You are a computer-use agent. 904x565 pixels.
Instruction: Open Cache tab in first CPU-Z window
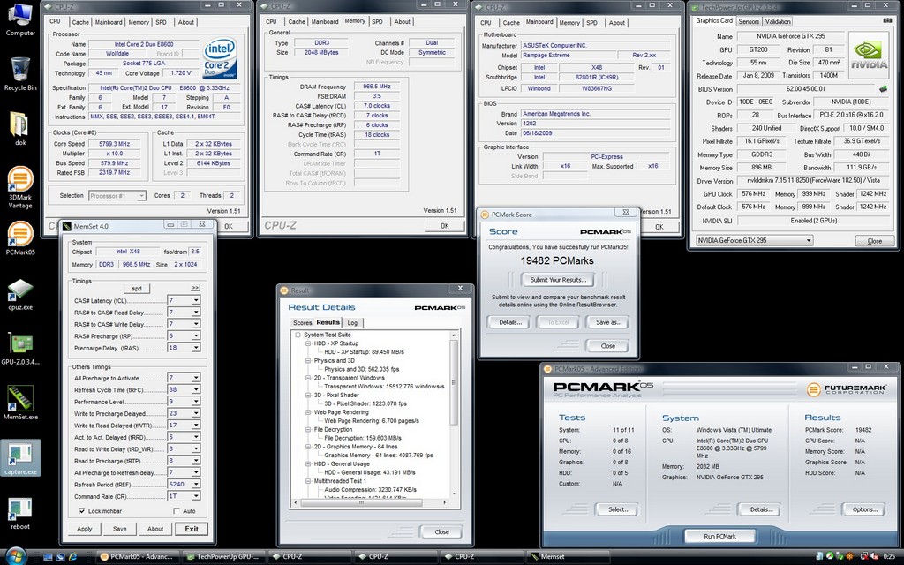click(80, 22)
